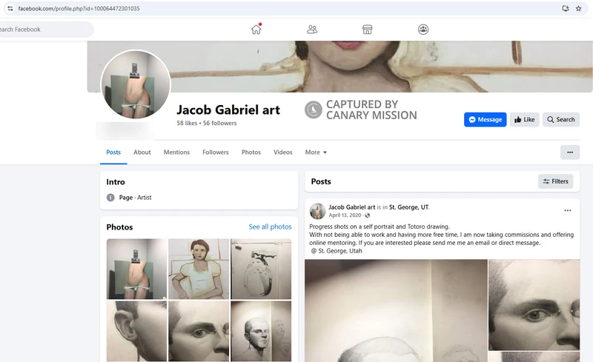
Task: Open the cover photo painting
Action: 339,67
